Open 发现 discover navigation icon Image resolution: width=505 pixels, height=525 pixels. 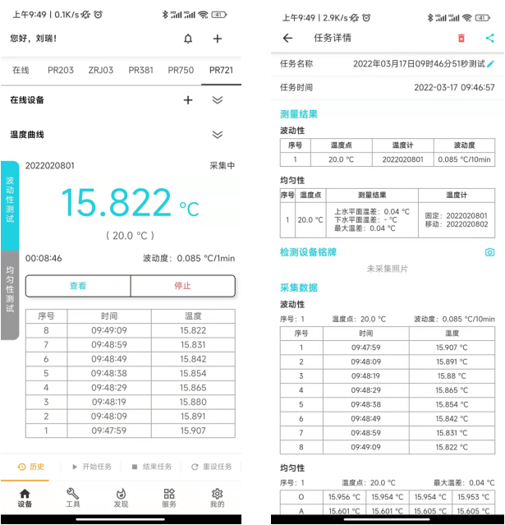point(121,498)
